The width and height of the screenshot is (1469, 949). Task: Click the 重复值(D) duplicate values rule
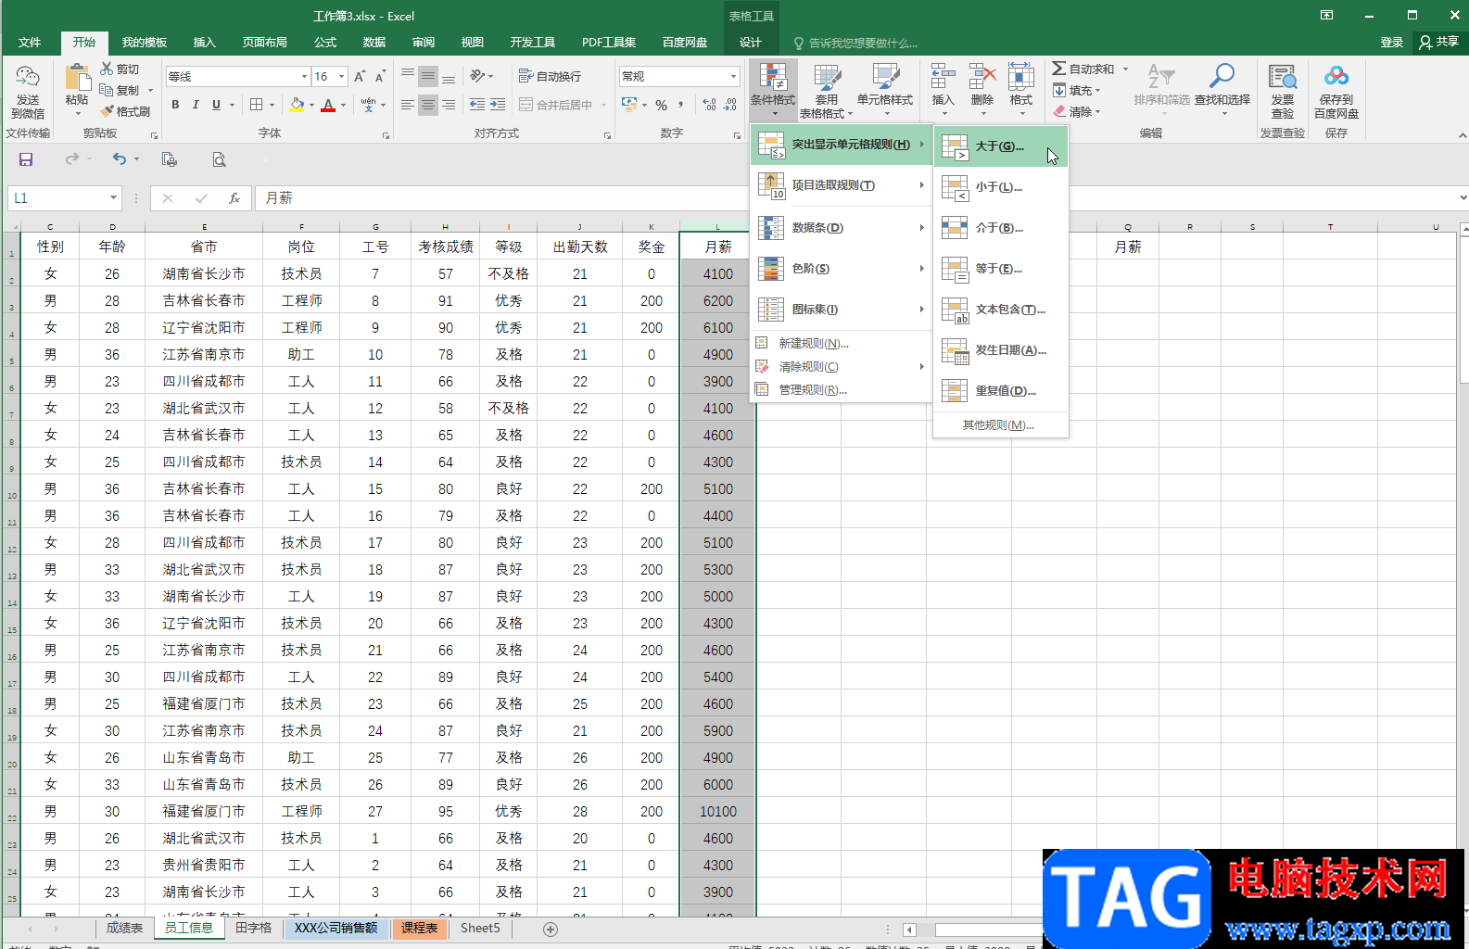[1001, 390]
